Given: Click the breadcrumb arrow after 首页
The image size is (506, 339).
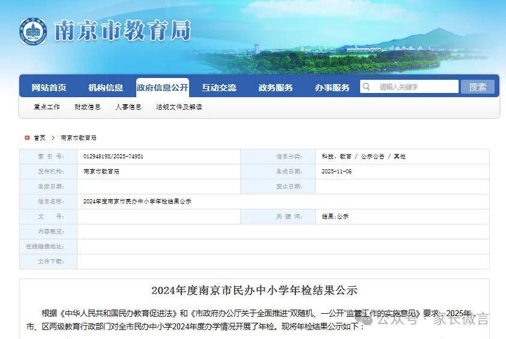Looking at the screenshot, I should [x=53, y=137].
